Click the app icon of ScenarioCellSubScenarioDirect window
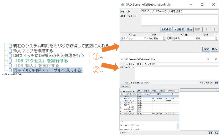The image size is (220, 135). coord(122,59)
